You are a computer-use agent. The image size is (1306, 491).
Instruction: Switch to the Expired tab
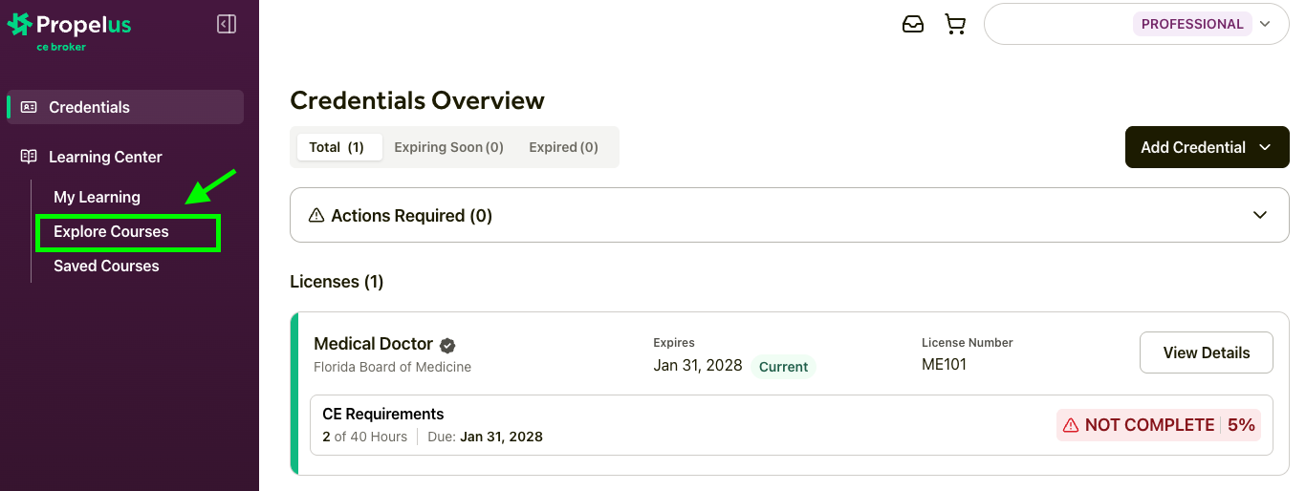click(x=563, y=147)
